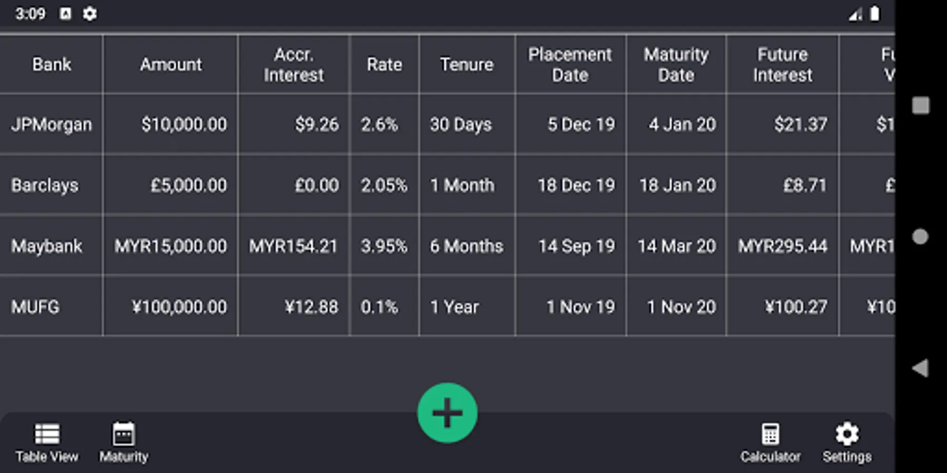The height and width of the screenshot is (473, 947).
Task: Tap the Maturity Date column header
Action: pos(676,65)
